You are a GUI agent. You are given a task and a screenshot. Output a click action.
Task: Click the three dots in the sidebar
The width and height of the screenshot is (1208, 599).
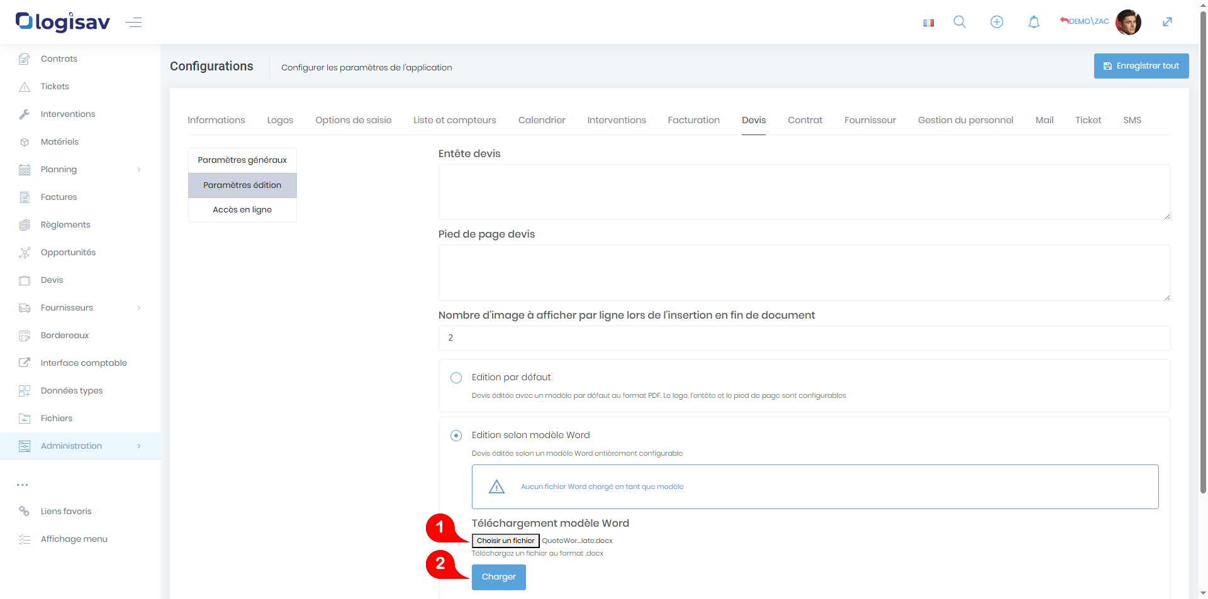(23, 485)
